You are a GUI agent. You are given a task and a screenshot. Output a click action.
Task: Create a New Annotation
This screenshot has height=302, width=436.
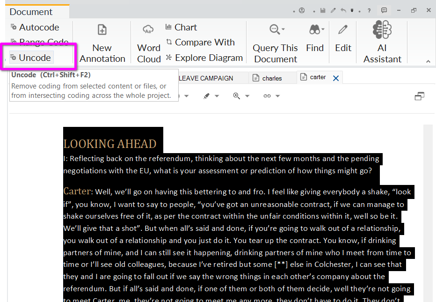(x=102, y=43)
